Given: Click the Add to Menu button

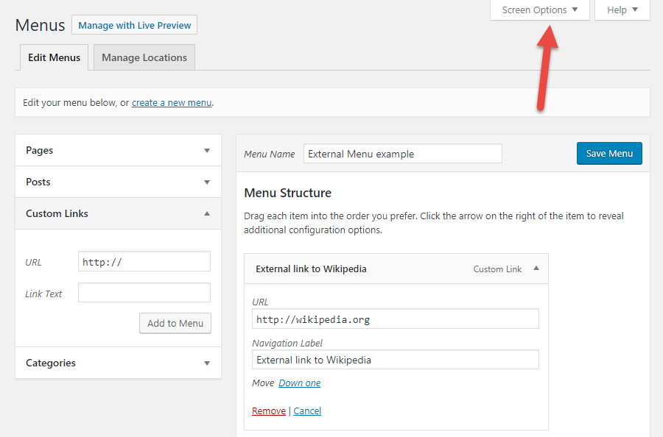Looking at the screenshot, I should coord(175,323).
